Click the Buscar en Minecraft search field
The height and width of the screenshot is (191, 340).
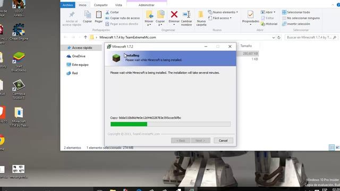(x=311, y=38)
